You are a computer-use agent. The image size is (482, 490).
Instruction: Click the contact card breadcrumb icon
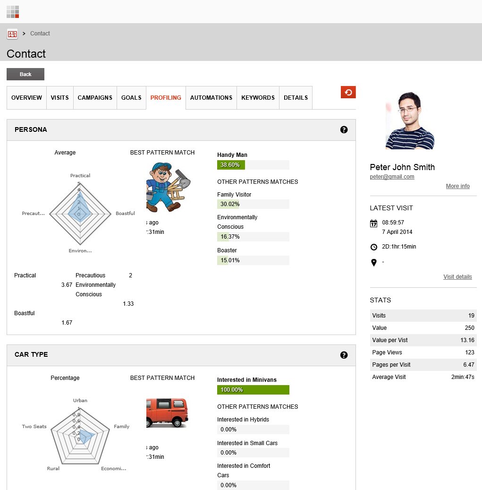(12, 34)
